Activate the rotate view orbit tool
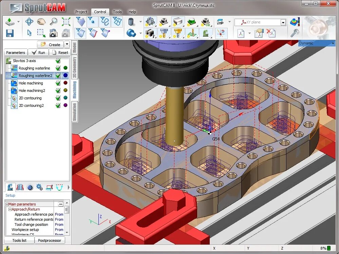 pos(29,22)
